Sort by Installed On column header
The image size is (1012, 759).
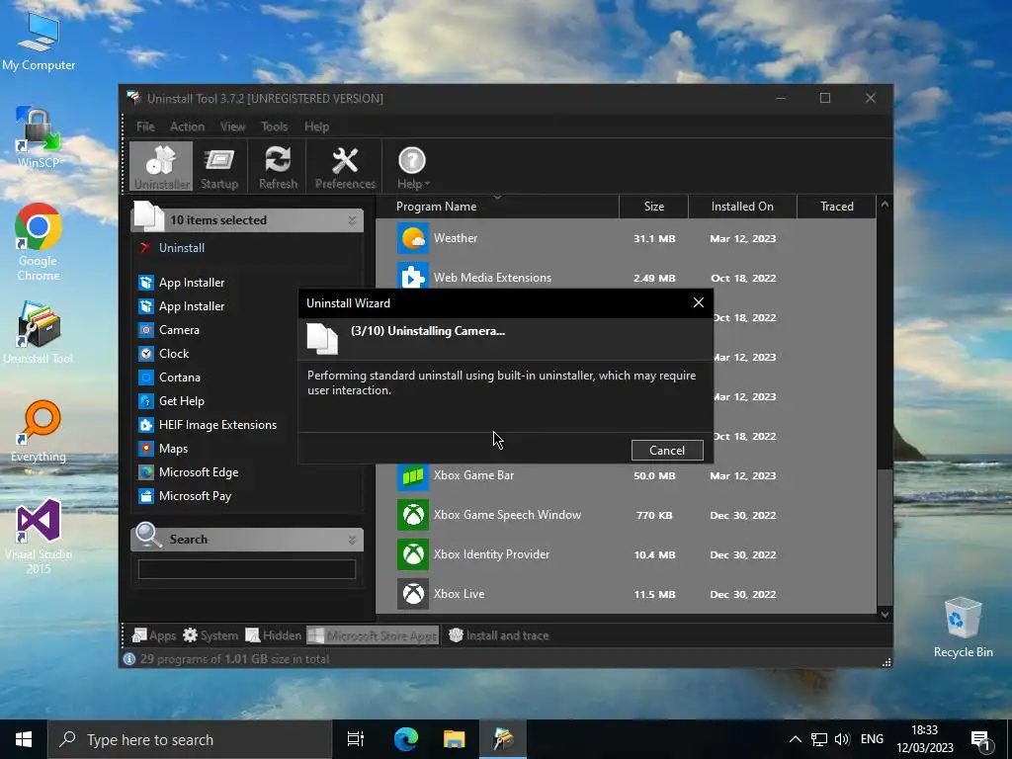point(742,207)
